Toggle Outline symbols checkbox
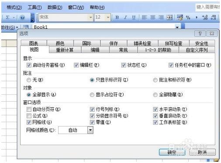 (92, 116)
